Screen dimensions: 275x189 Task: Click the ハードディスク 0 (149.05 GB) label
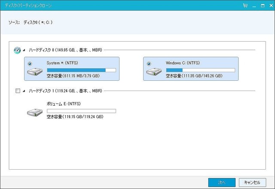click(x=65, y=50)
